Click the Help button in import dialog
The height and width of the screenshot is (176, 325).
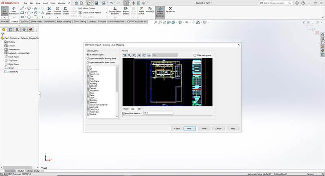(233, 128)
